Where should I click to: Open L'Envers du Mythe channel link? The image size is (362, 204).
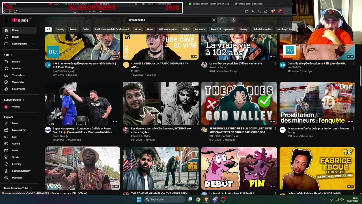click(141, 136)
